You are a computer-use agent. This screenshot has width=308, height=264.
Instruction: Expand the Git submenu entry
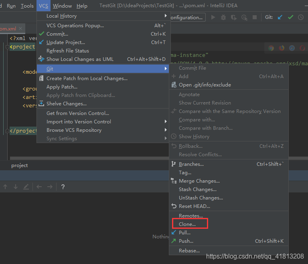103,69
